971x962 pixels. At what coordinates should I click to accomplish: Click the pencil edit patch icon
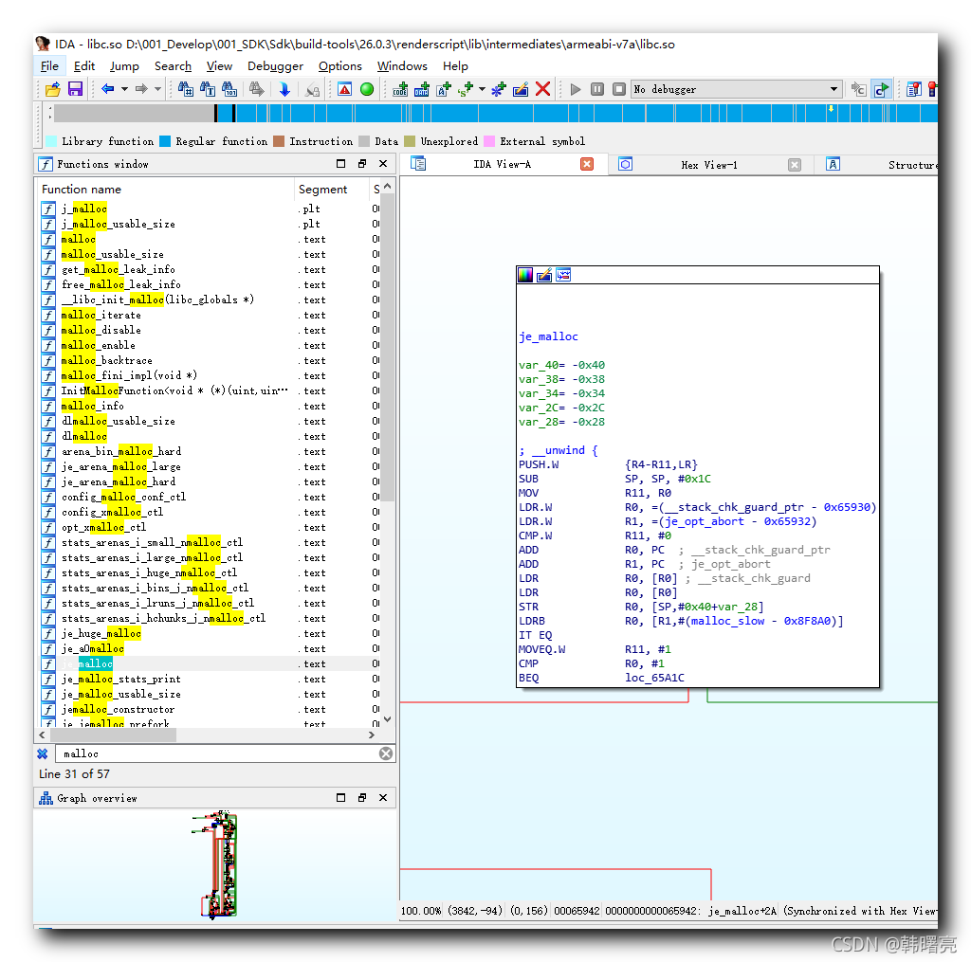521,89
